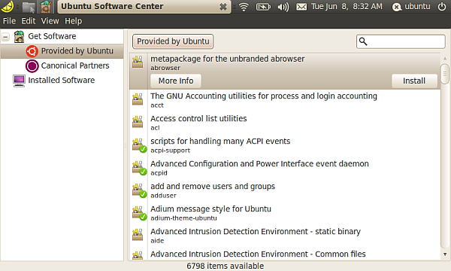Click More Info for abrowser

click(x=176, y=81)
